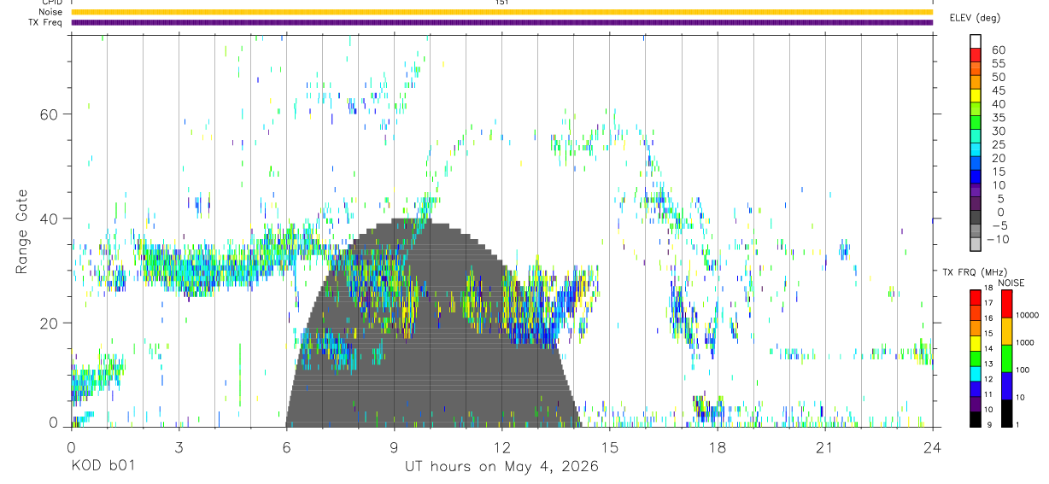Click the UT hours axis tick "9"
Image resolution: width=1049 pixels, height=484 pixels.
[394, 446]
